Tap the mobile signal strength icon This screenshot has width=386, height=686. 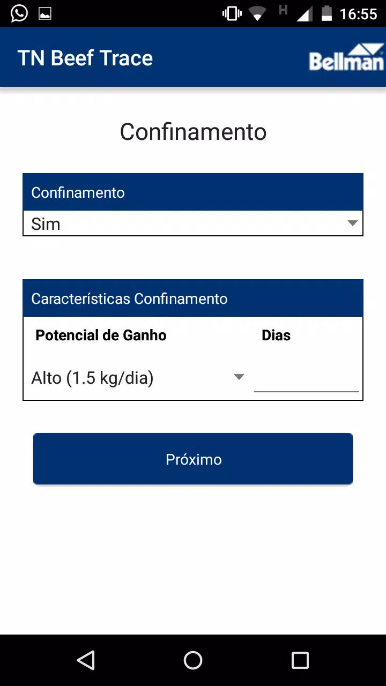304,14
